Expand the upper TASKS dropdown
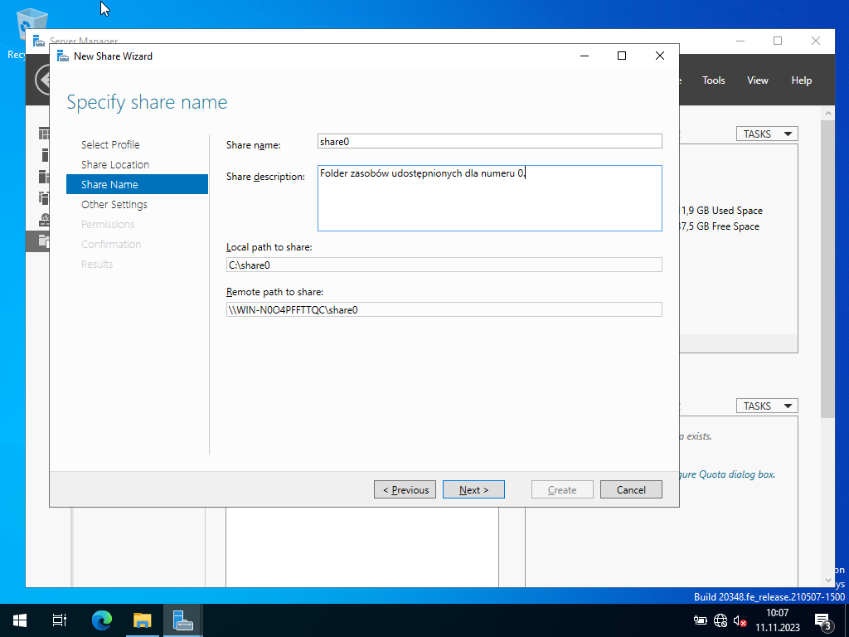 [x=766, y=134]
